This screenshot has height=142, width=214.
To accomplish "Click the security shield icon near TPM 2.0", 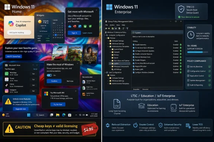I will click(181, 9).
